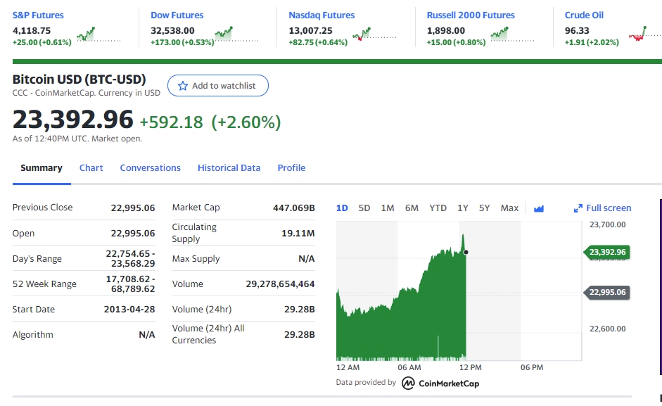Viewport: 662px width, 406px height.
Task: Open the Nasdaq Futures quote link
Action: [322, 15]
